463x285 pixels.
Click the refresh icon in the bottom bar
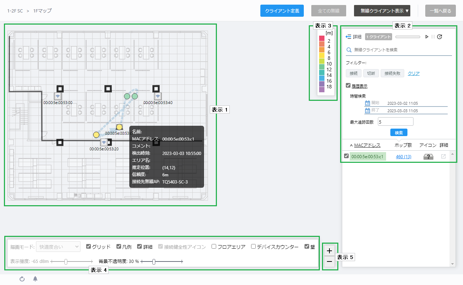tap(22, 279)
